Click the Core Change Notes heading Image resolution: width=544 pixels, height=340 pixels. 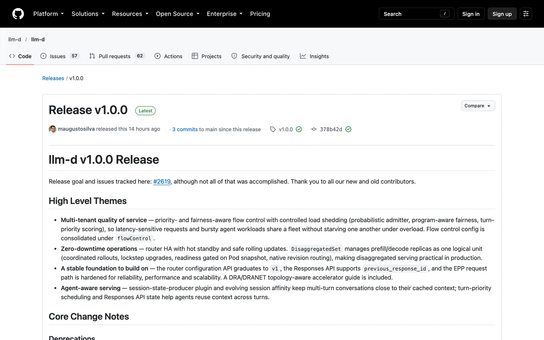pyautogui.click(x=89, y=317)
